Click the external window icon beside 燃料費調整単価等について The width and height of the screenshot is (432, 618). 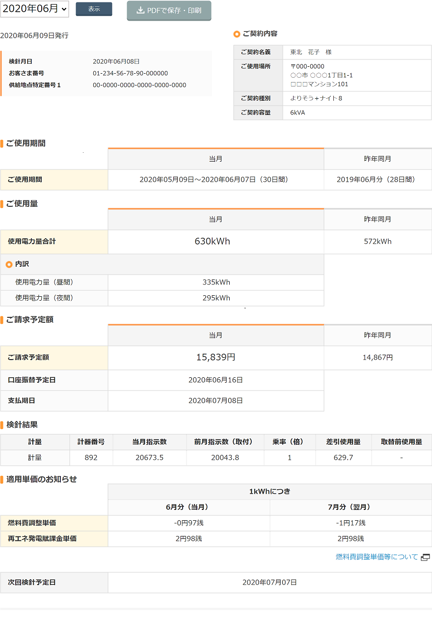[426, 557]
